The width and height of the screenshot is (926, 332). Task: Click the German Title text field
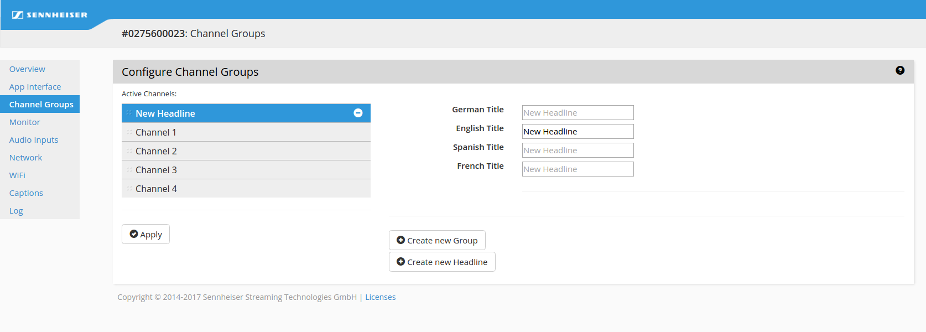click(x=578, y=113)
